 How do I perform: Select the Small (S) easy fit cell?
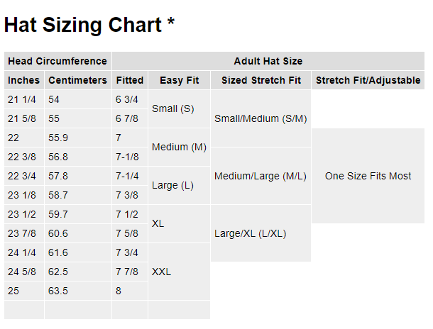tap(173, 108)
